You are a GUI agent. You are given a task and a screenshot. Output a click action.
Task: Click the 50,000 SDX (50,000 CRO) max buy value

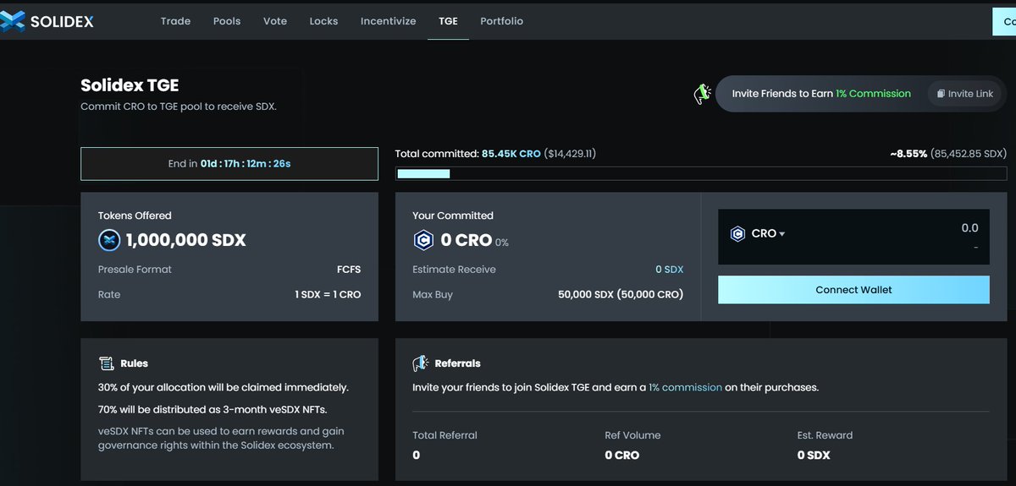pyautogui.click(x=621, y=294)
